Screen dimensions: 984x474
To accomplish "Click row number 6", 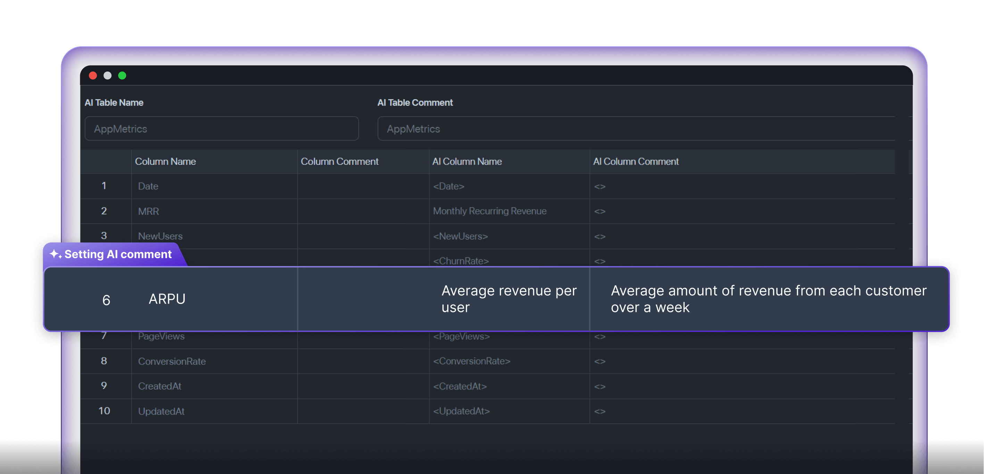I will tap(106, 300).
